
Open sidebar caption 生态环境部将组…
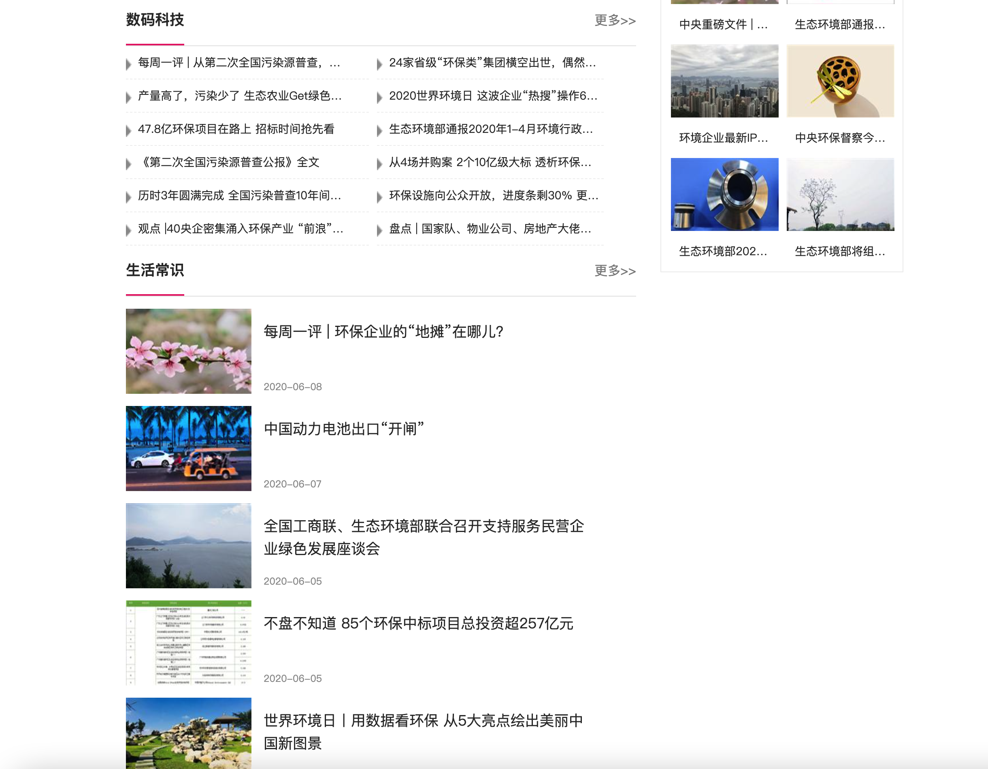click(840, 251)
